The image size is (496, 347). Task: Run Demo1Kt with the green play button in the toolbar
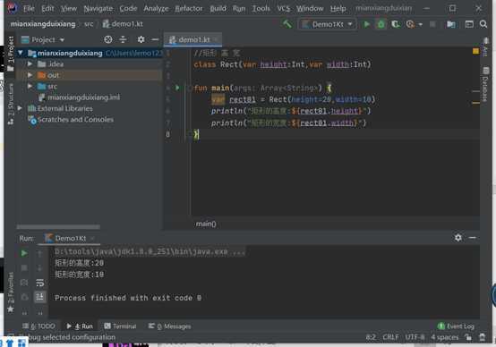click(366, 24)
